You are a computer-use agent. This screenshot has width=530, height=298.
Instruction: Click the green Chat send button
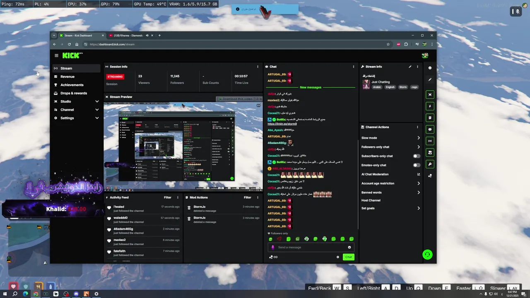coord(349,257)
